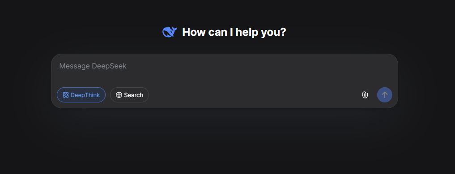The image size is (455, 174).
Task: Click the "Message DeepSeek" placeholder text
Action: tap(93, 66)
